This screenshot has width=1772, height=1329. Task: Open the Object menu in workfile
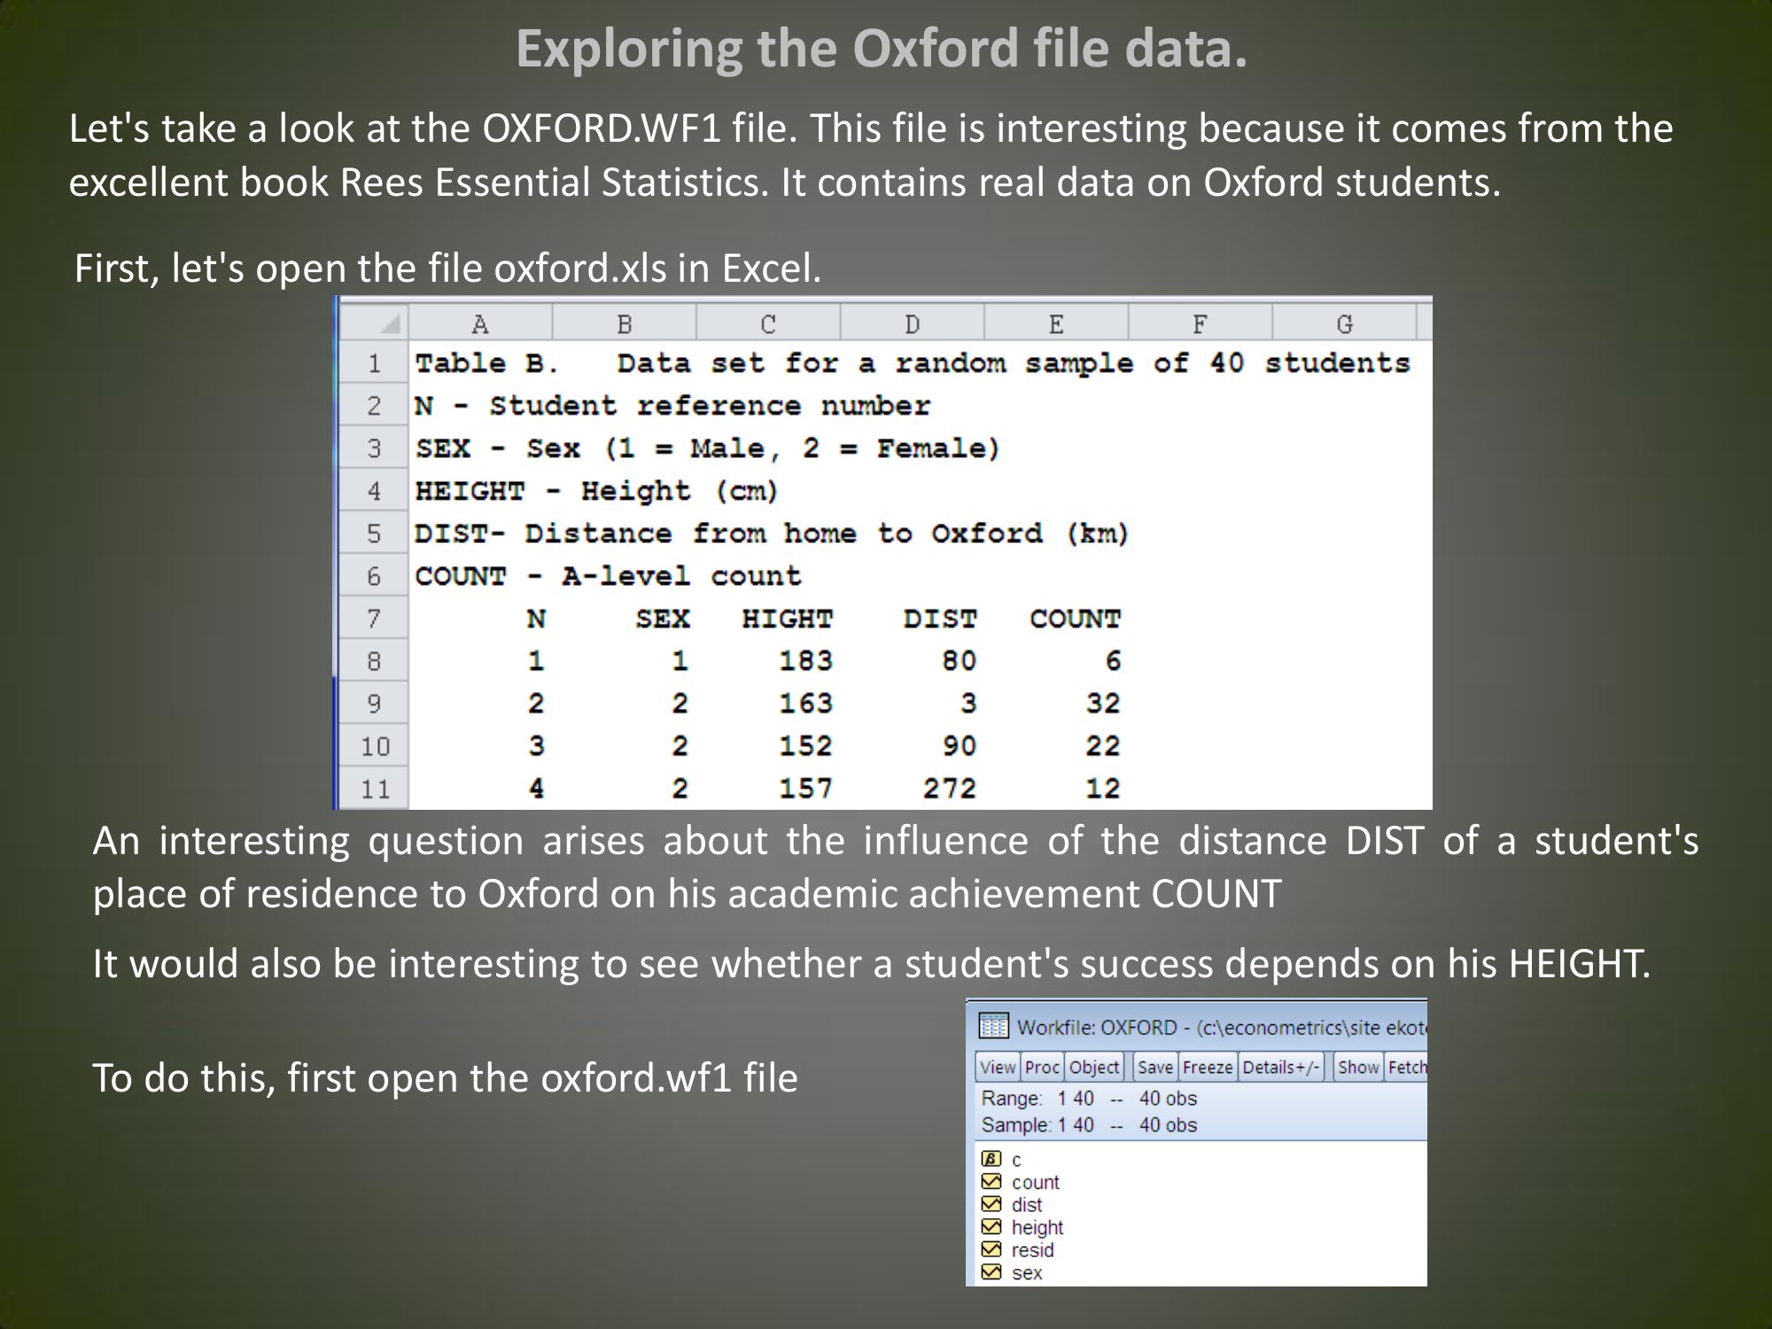point(1094,1067)
